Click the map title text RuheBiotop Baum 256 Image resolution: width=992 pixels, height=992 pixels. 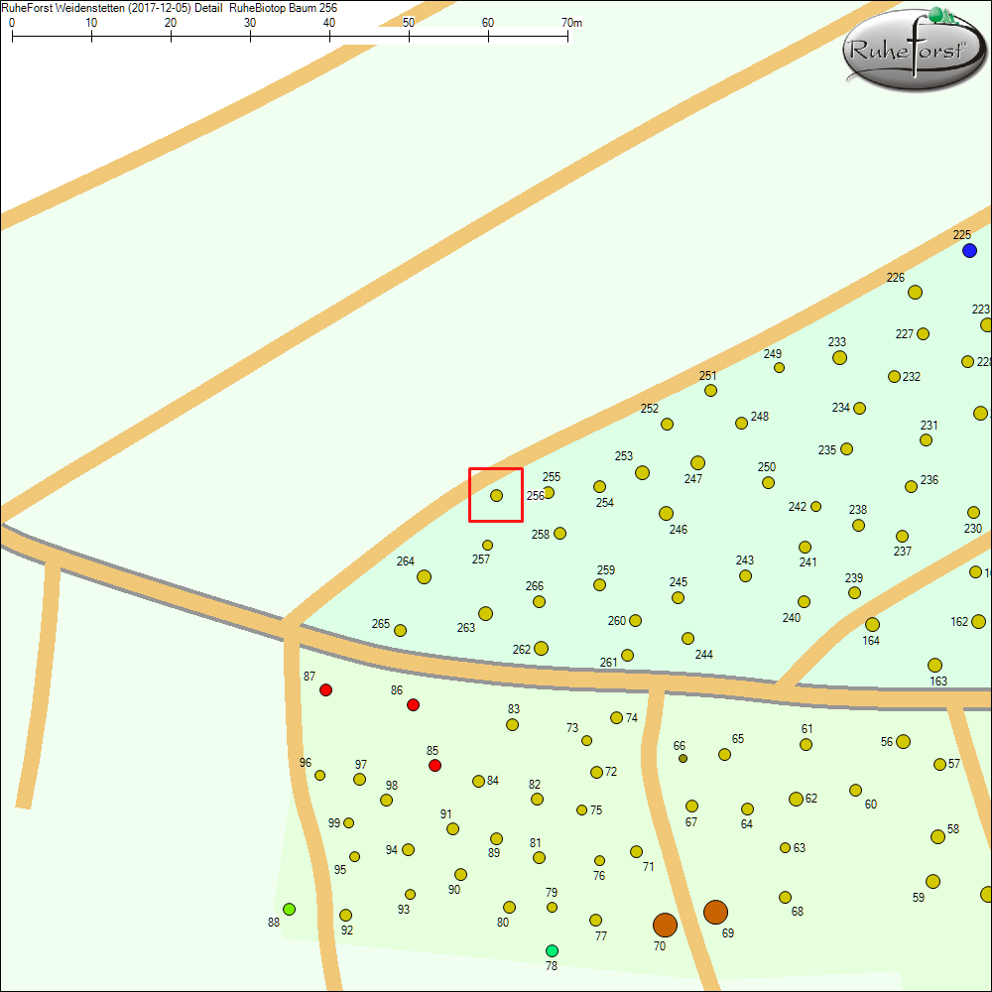[283, 7]
